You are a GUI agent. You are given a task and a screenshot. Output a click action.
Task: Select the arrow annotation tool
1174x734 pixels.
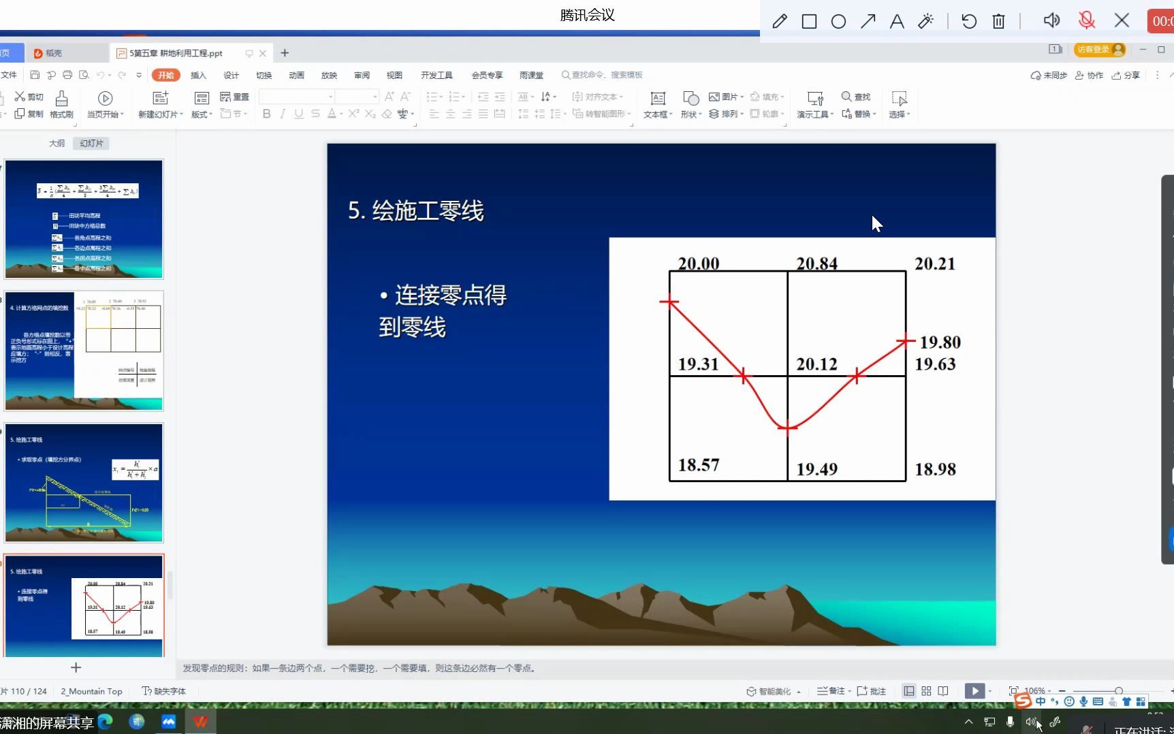[868, 21]
